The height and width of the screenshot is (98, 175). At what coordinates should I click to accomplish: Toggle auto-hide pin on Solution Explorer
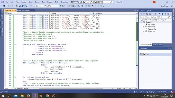pyautogui.click(x=168, y=11)
